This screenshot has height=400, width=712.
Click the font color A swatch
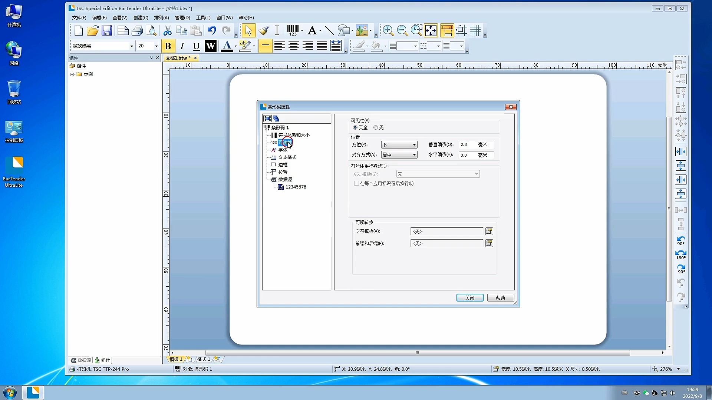click(227, 46)
